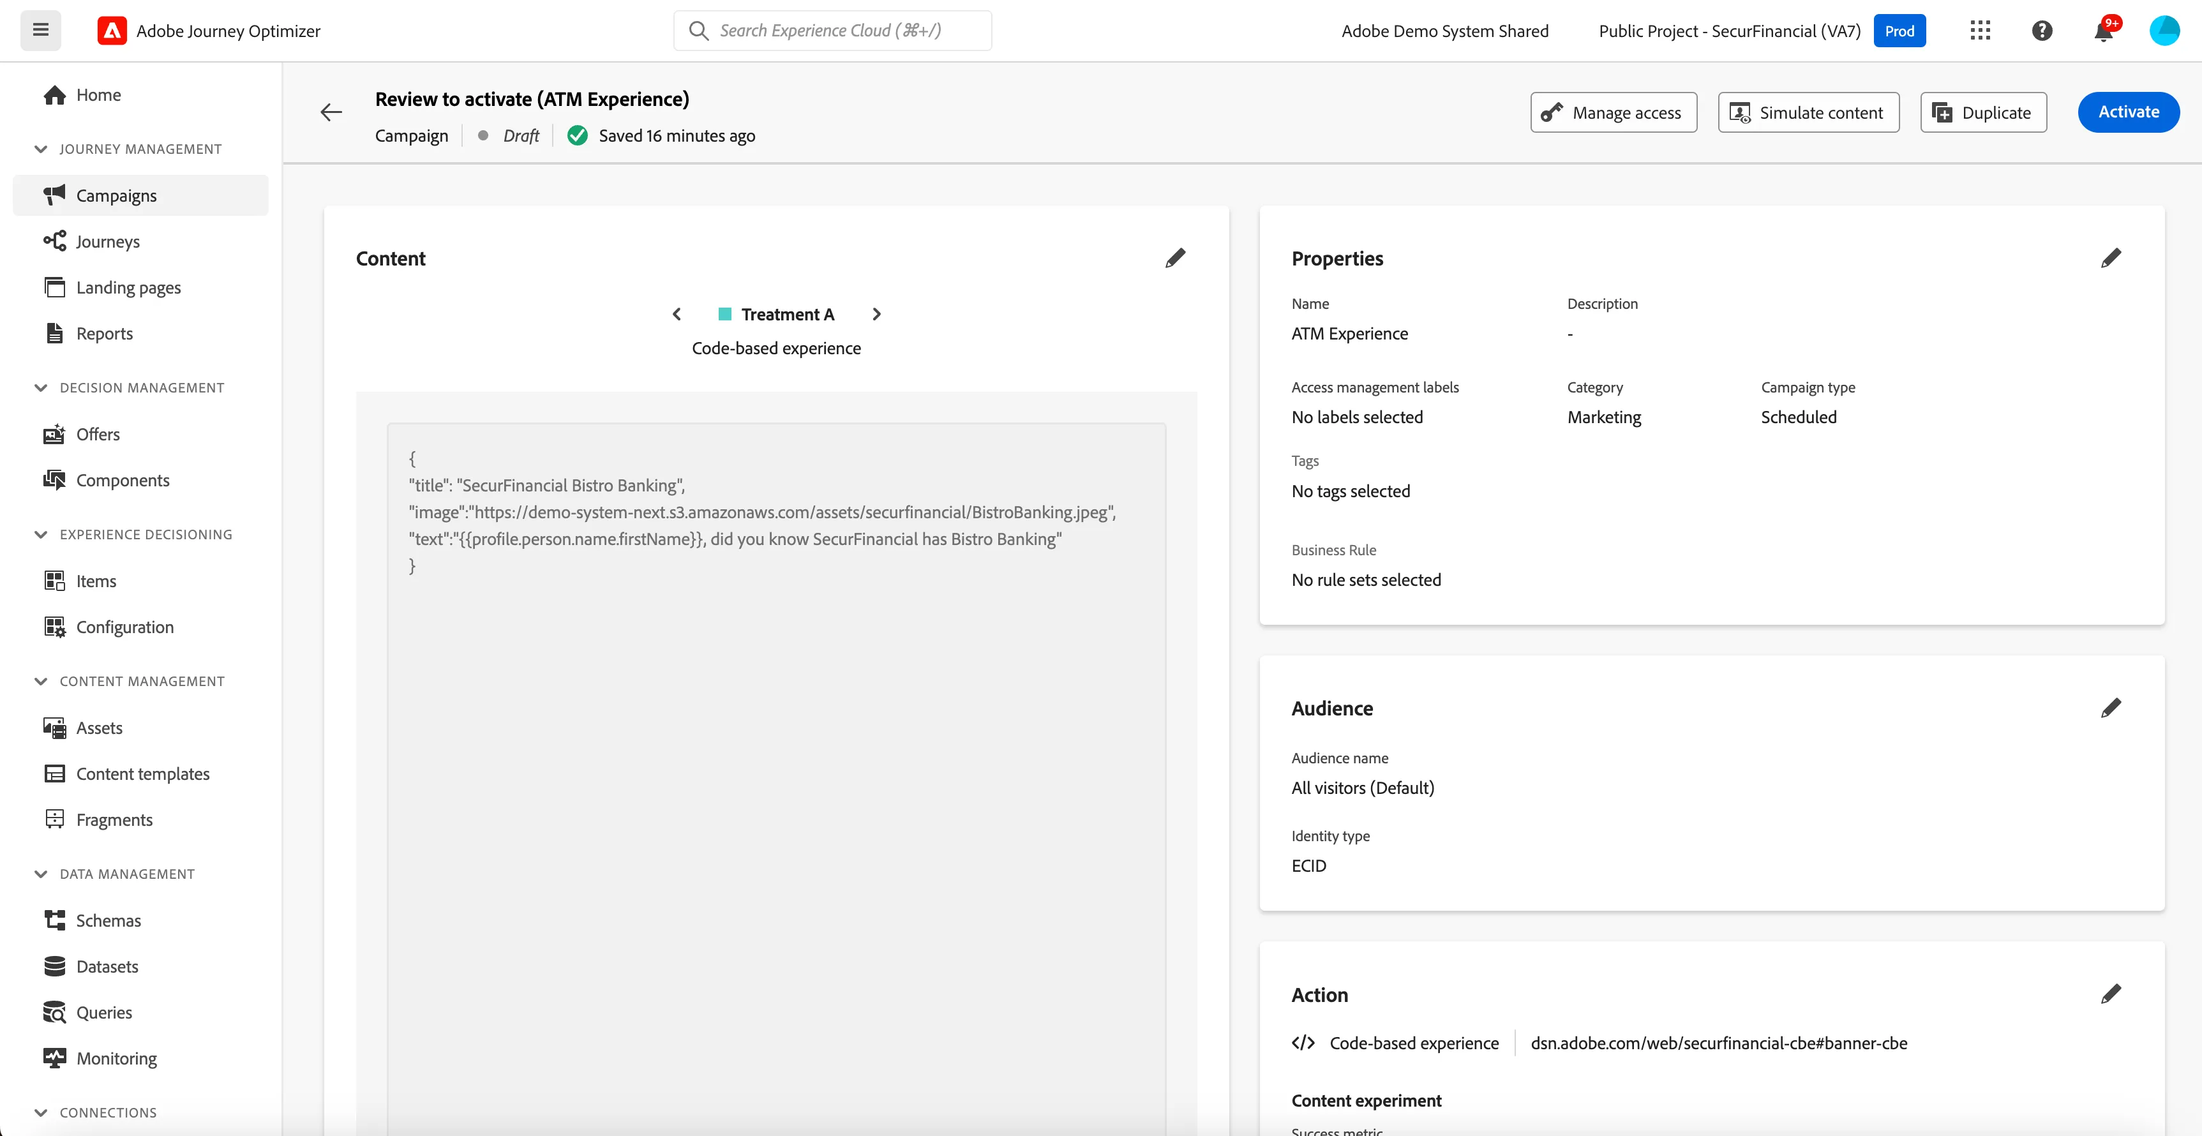Click the Activate button
The image size is (2202, 1136).
click(x=2129, y=112)
